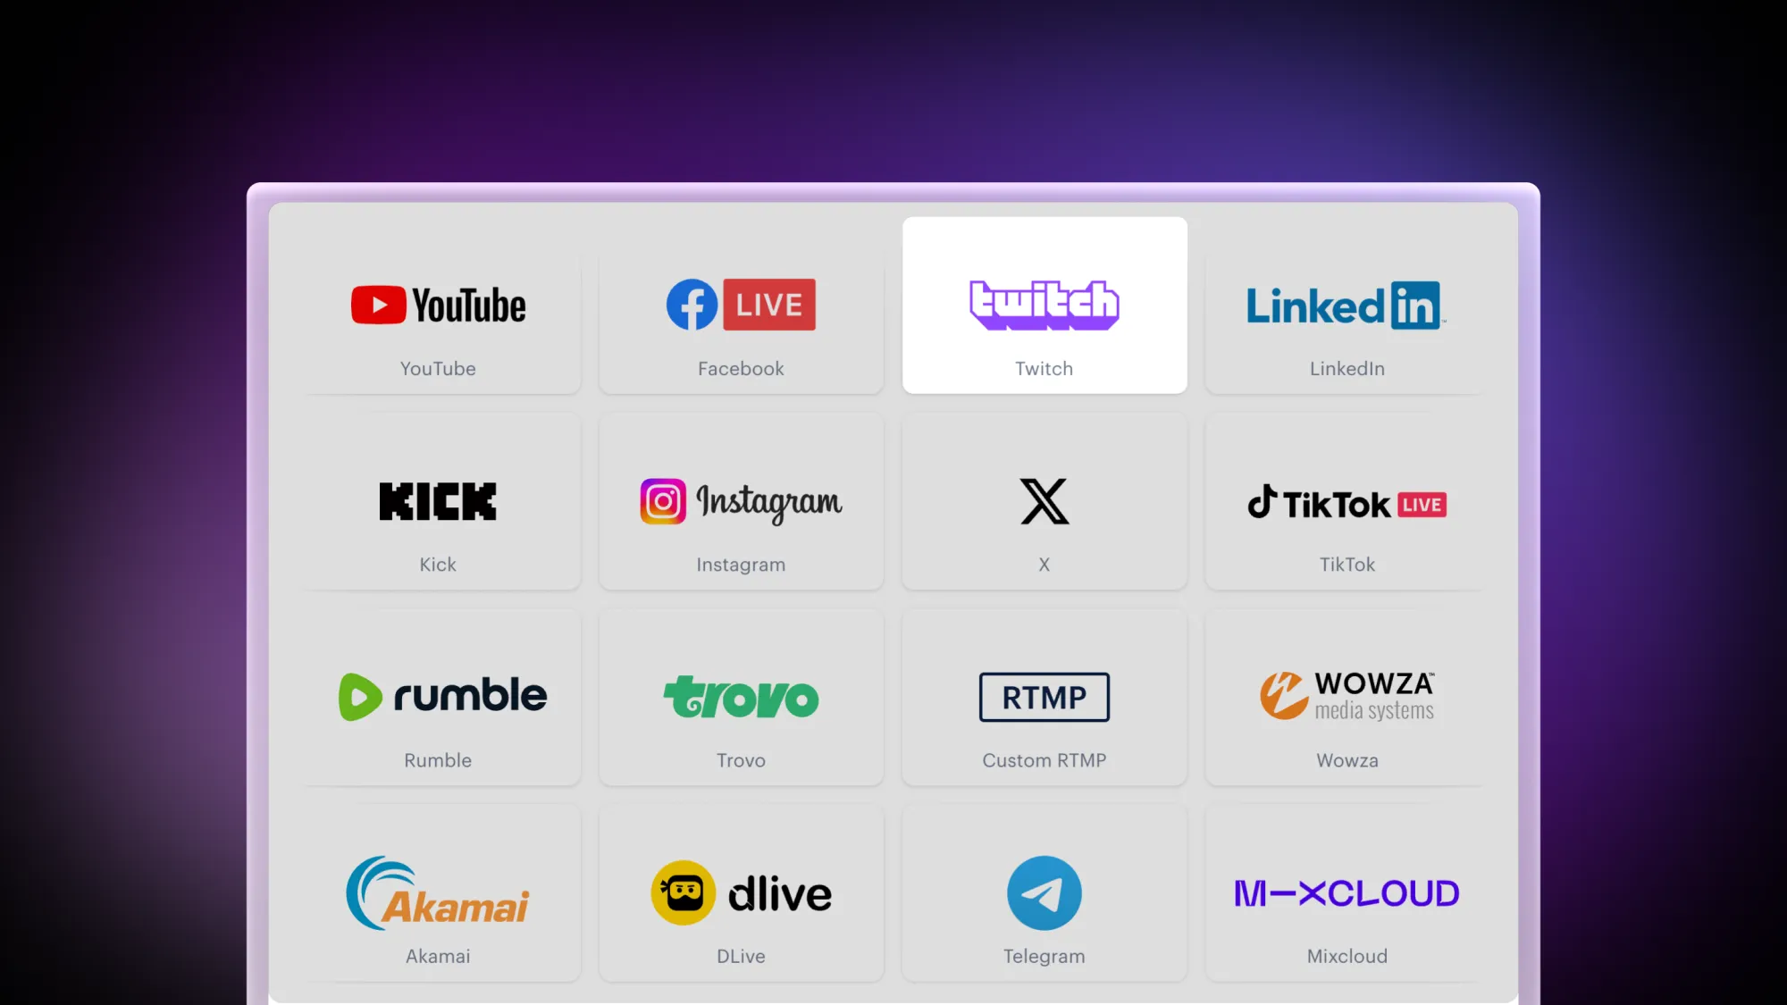Select YouTube as streaming platform
1787x1005 pixels.
point(438,305)
